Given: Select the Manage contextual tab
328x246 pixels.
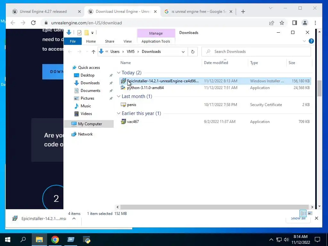Looking at the screenshot, I should 156,33.
